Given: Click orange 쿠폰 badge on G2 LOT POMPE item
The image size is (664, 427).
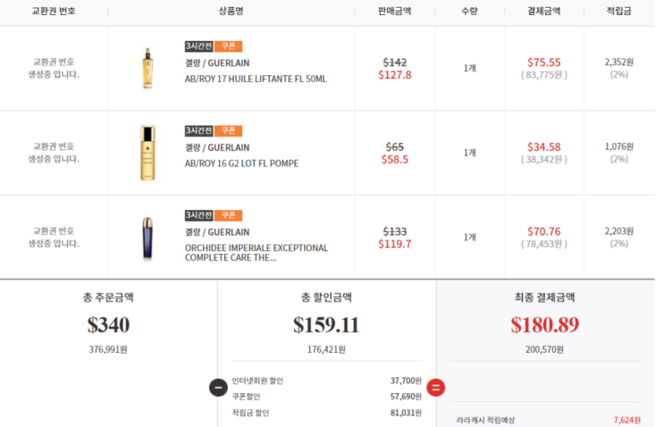Looking at the screenshot, I should [x=228, y=131].
